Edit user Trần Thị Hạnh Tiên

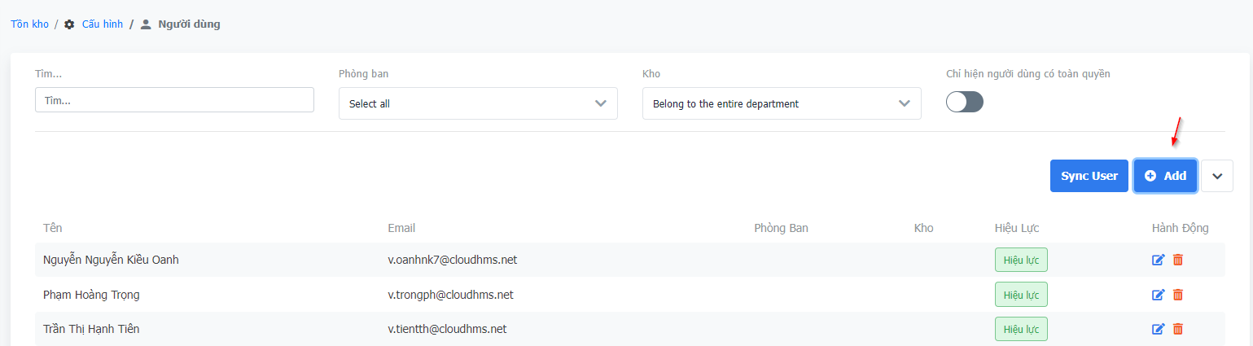1158,329
